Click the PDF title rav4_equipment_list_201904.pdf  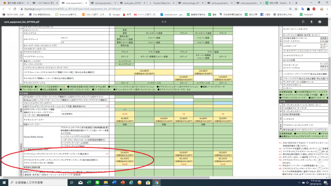point(21,22)
